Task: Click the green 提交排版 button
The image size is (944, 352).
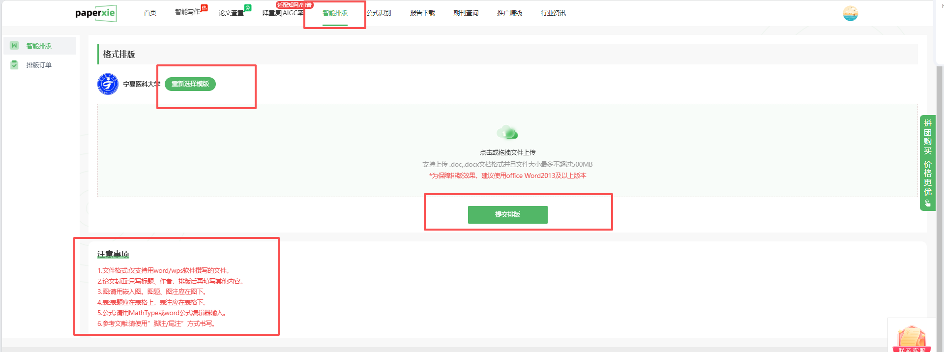Action: tap(507, 215)
